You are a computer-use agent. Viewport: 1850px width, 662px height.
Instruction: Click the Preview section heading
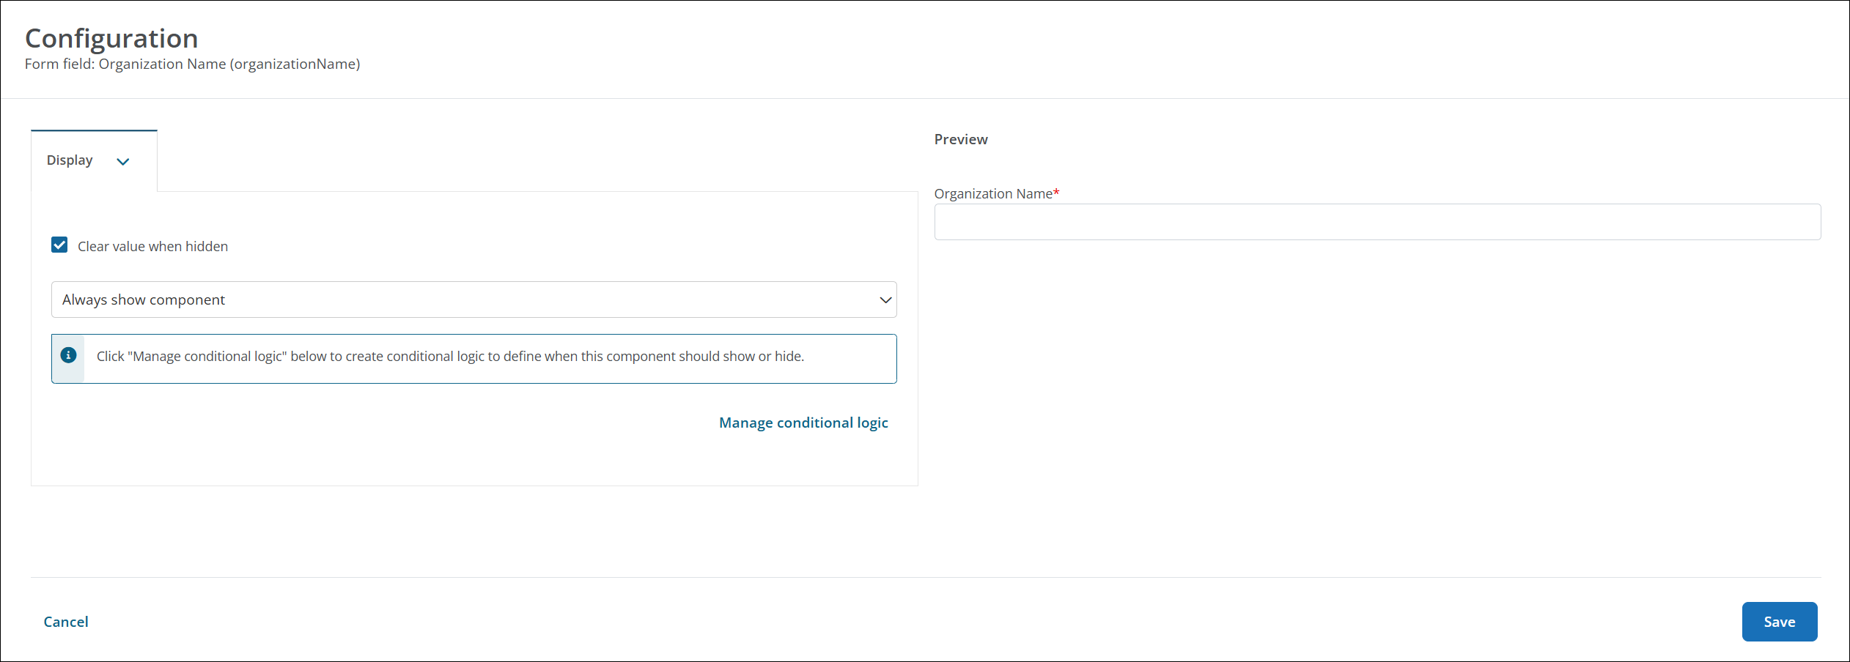960,140
